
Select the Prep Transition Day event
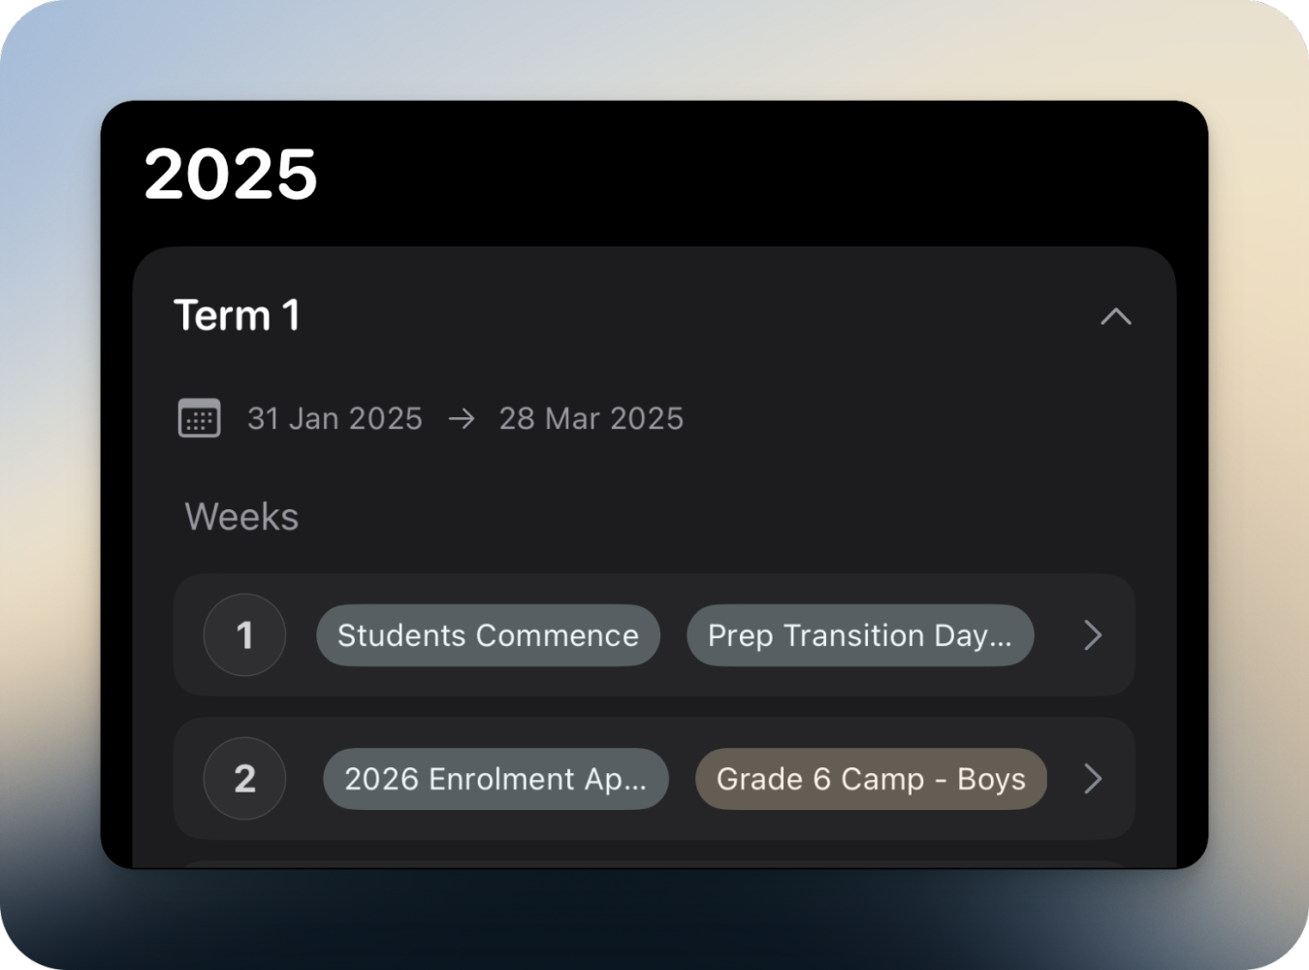point(859,635)
